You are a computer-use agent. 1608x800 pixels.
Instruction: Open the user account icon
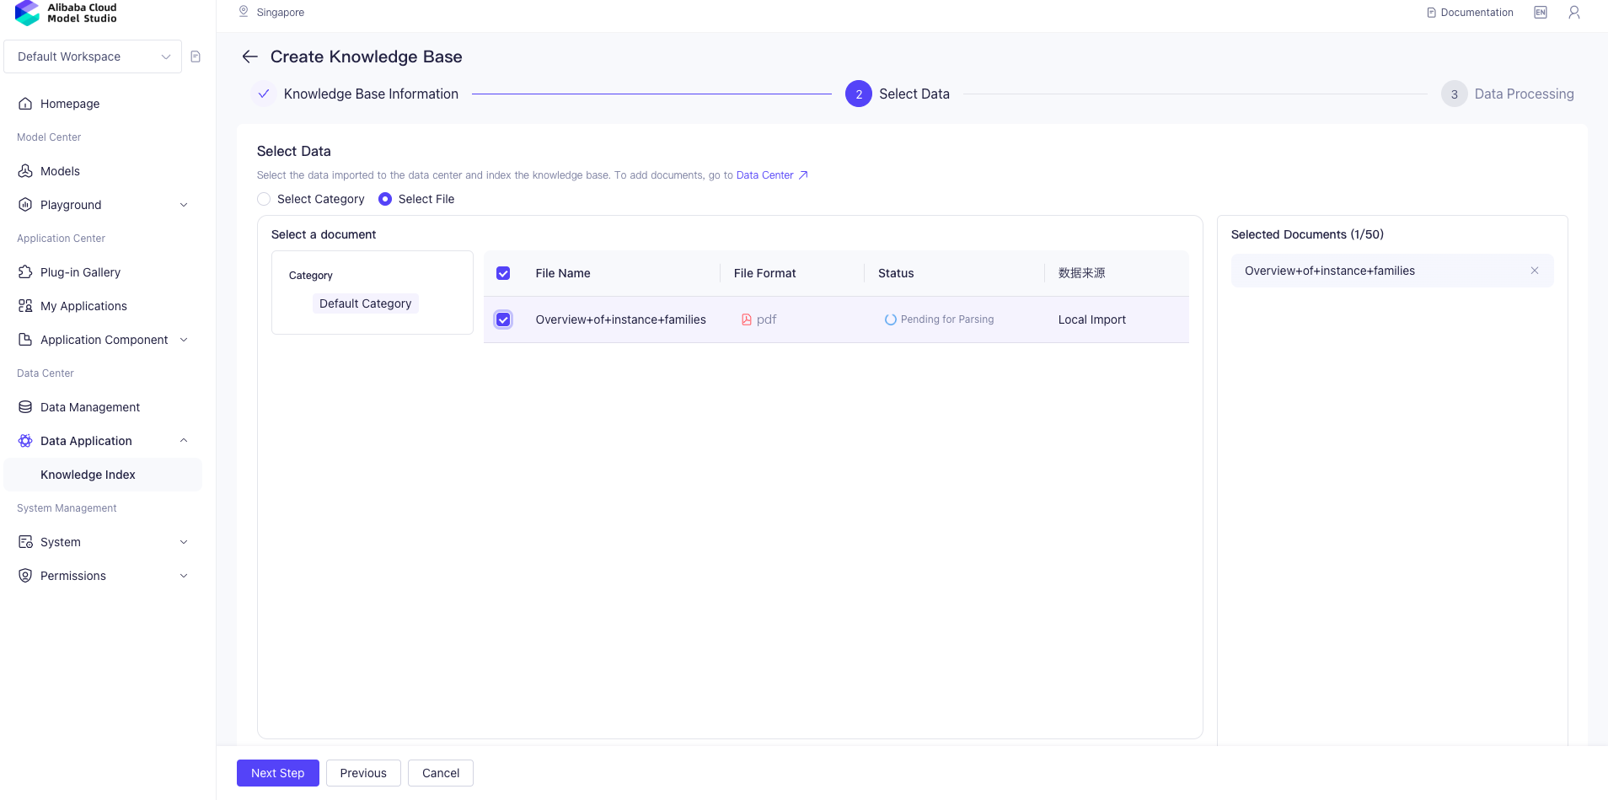click(x=1573, y=13)
